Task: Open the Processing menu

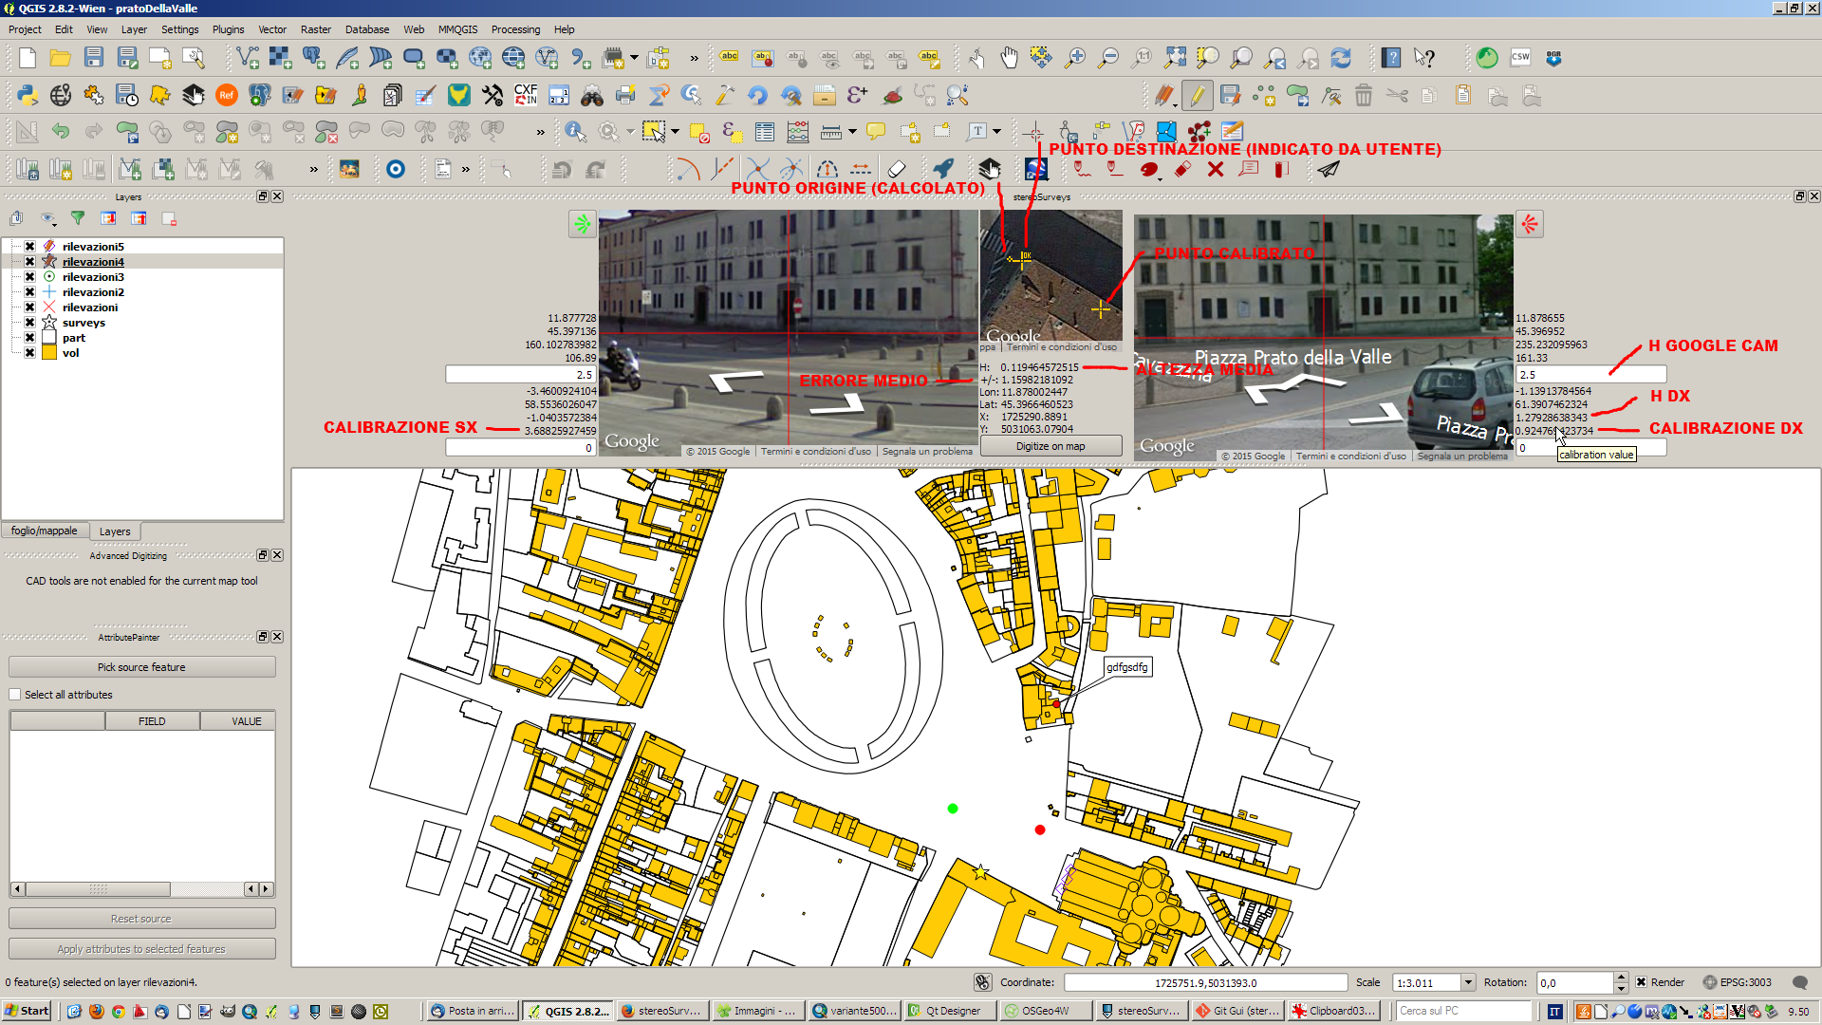Action: point(515,29)
